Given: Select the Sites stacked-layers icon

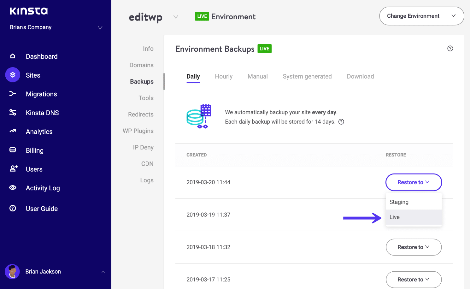Looking at the screenshot, I should pos(13,75).
